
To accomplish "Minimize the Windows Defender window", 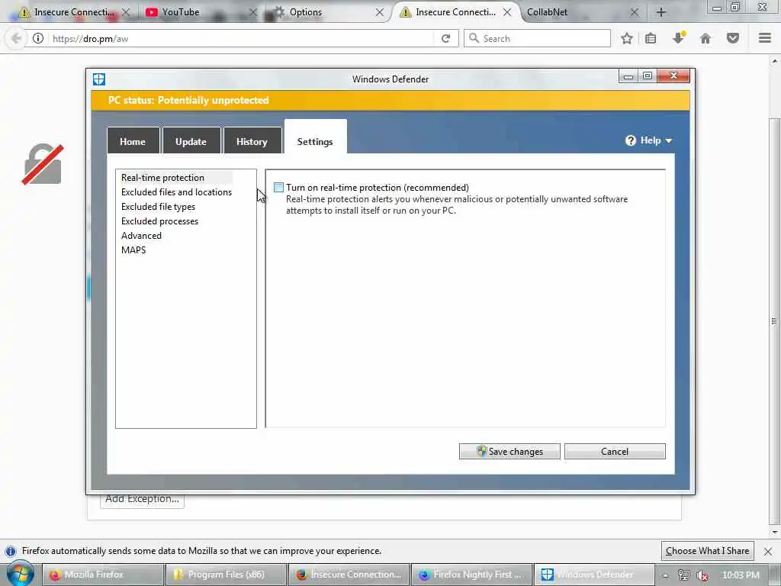I will (628, 76).
